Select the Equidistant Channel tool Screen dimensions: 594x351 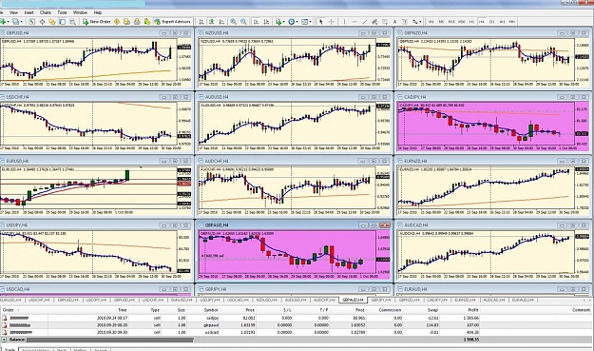(374, 22)
